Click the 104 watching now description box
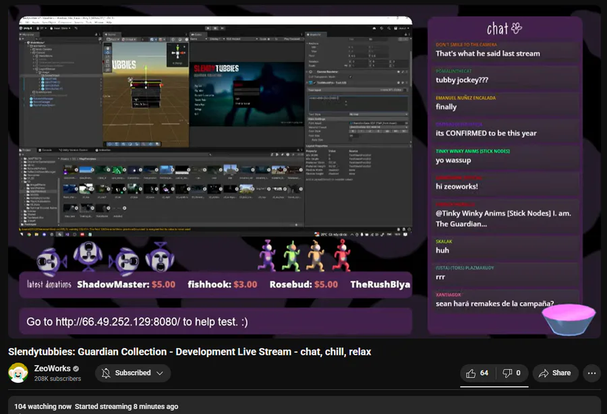Viewport: 607px width, 414px height. click(304, 405)
